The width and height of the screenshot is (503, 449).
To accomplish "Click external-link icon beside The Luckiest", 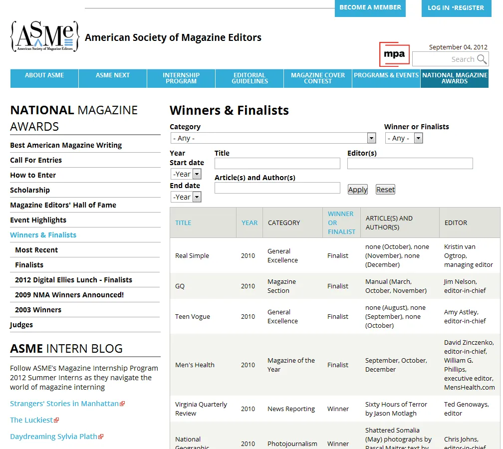I will [56, 420].
